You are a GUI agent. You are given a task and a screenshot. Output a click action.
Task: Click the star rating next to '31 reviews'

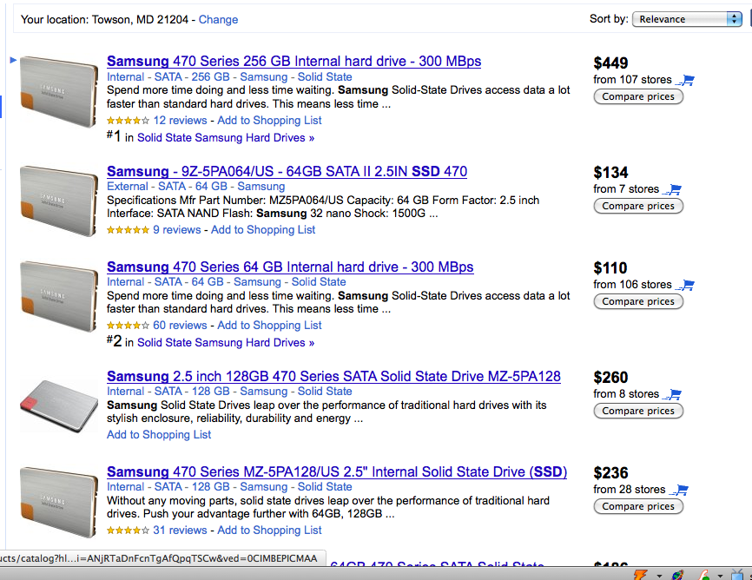(128, 531)
